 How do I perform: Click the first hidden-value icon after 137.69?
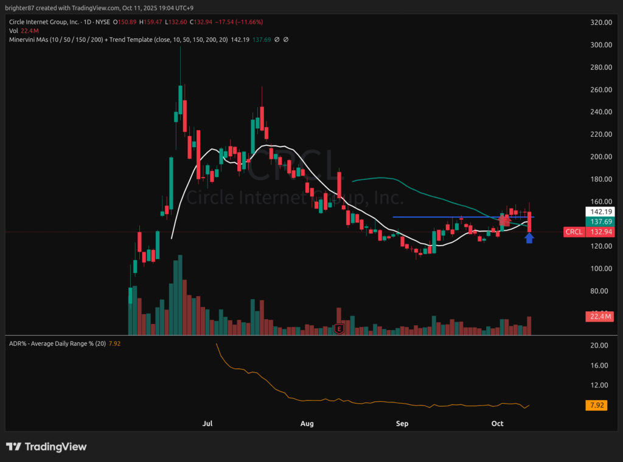[x=277, y=40]
